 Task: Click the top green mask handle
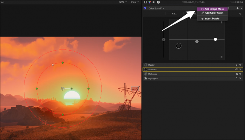tap(63, 63)
